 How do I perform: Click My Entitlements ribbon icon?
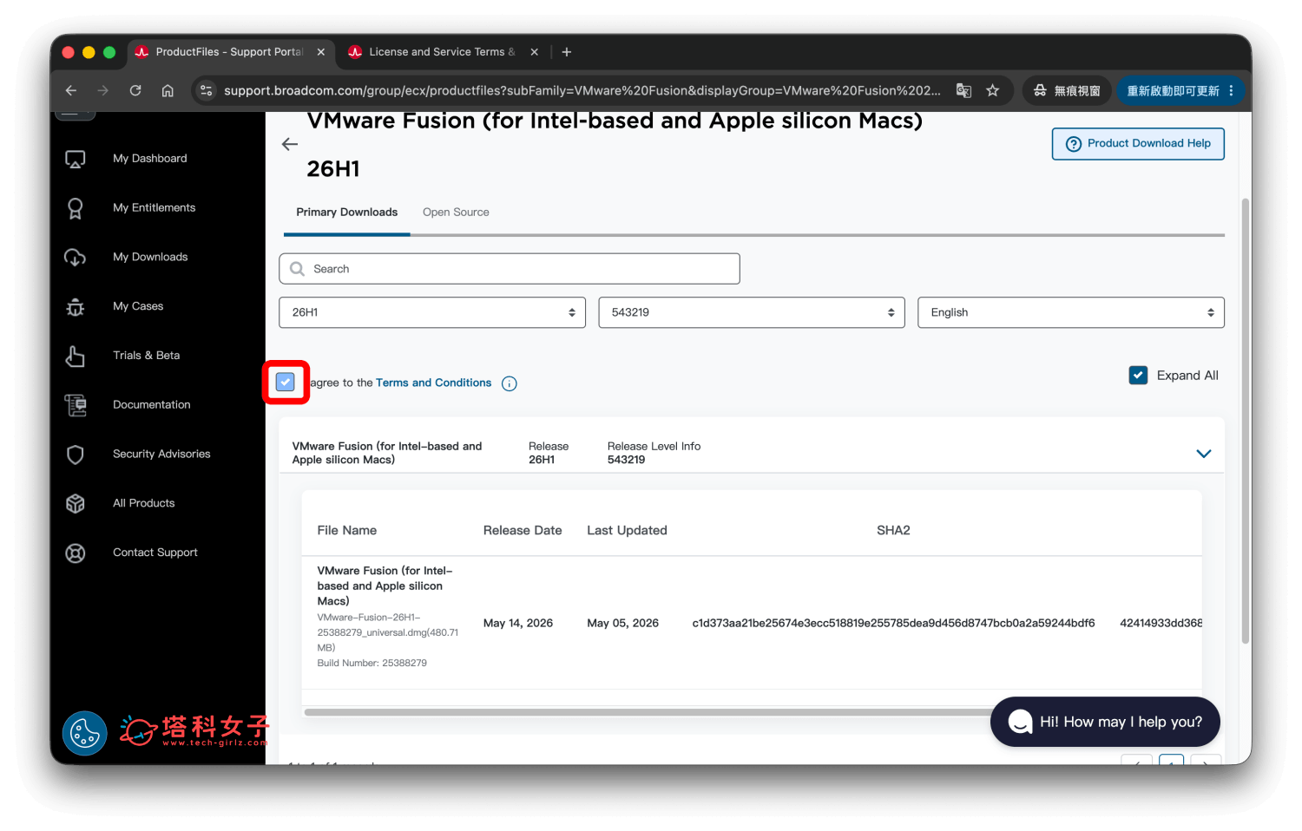point(76,208)
